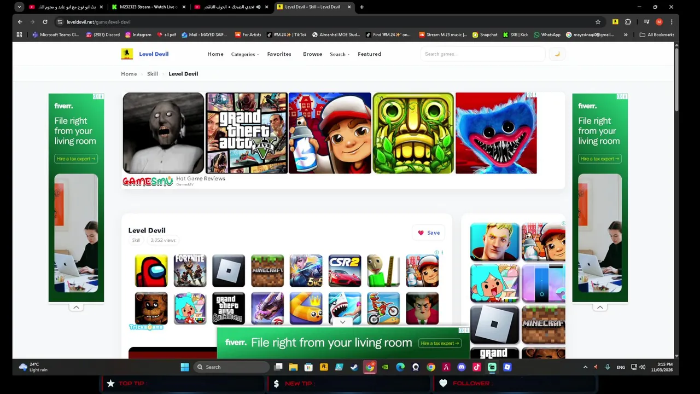700x394 pixels.
Task: Open the Home nav menu item
Action: click(x=215, y=54)
